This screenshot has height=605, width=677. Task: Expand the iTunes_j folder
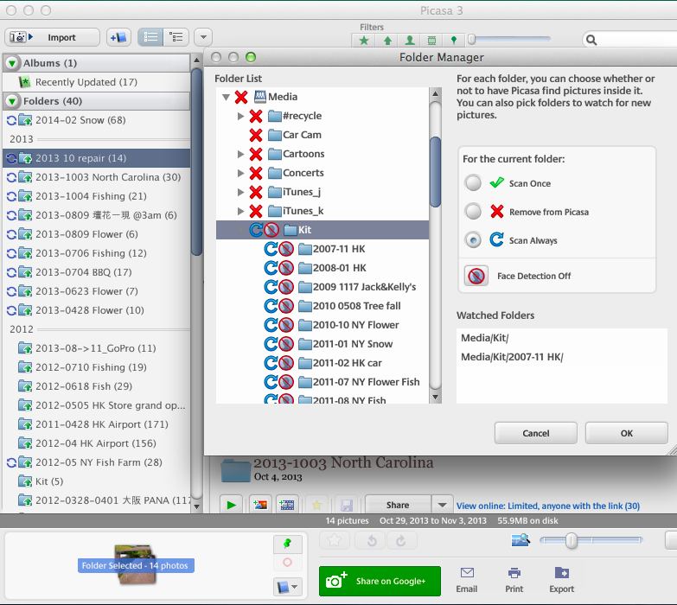[x=241, y=192]
